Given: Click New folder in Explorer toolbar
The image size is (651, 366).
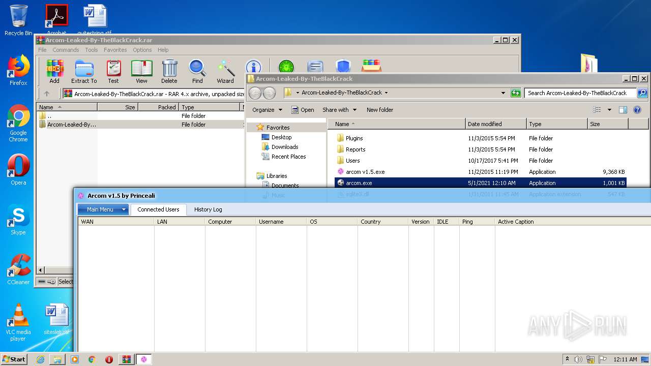Looking at the screenshot, I should [x=380, y=110].
